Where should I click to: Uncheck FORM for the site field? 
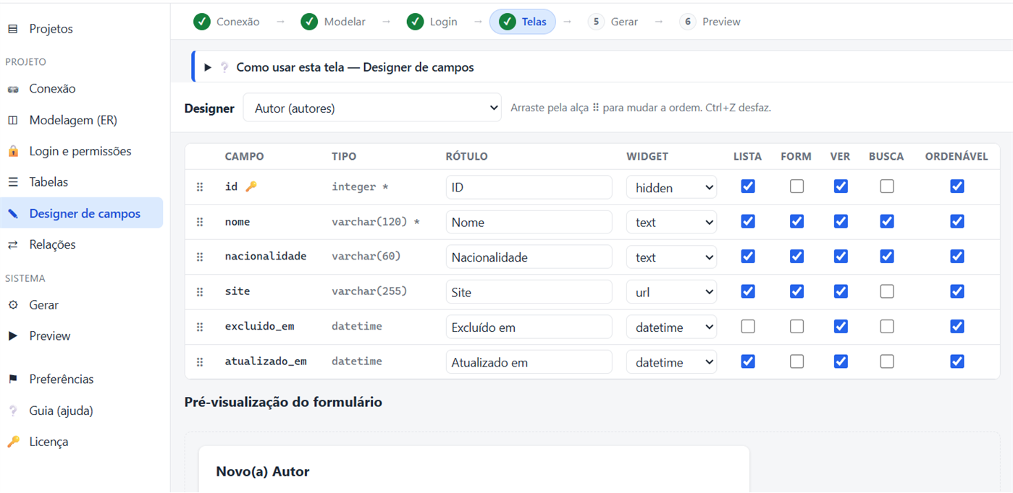[x=796, y=291]
